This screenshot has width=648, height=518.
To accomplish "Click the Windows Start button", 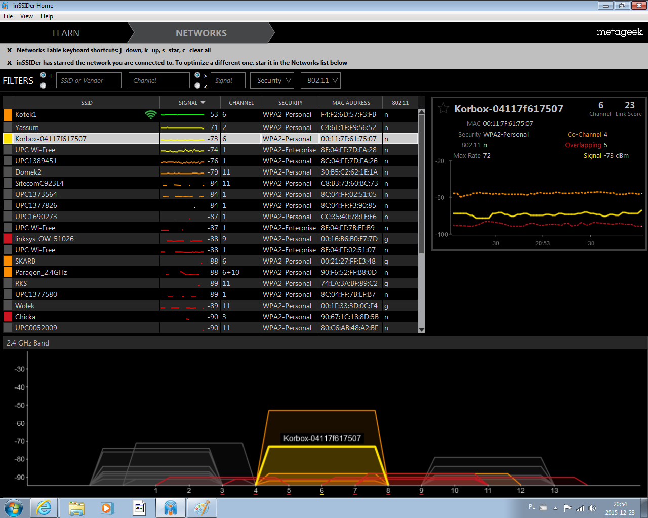I will tap(14, 507).
